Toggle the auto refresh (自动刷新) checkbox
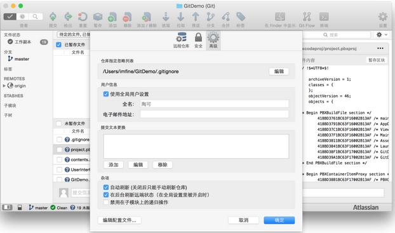This screenshot has width=395, height=233. [106, 187]
